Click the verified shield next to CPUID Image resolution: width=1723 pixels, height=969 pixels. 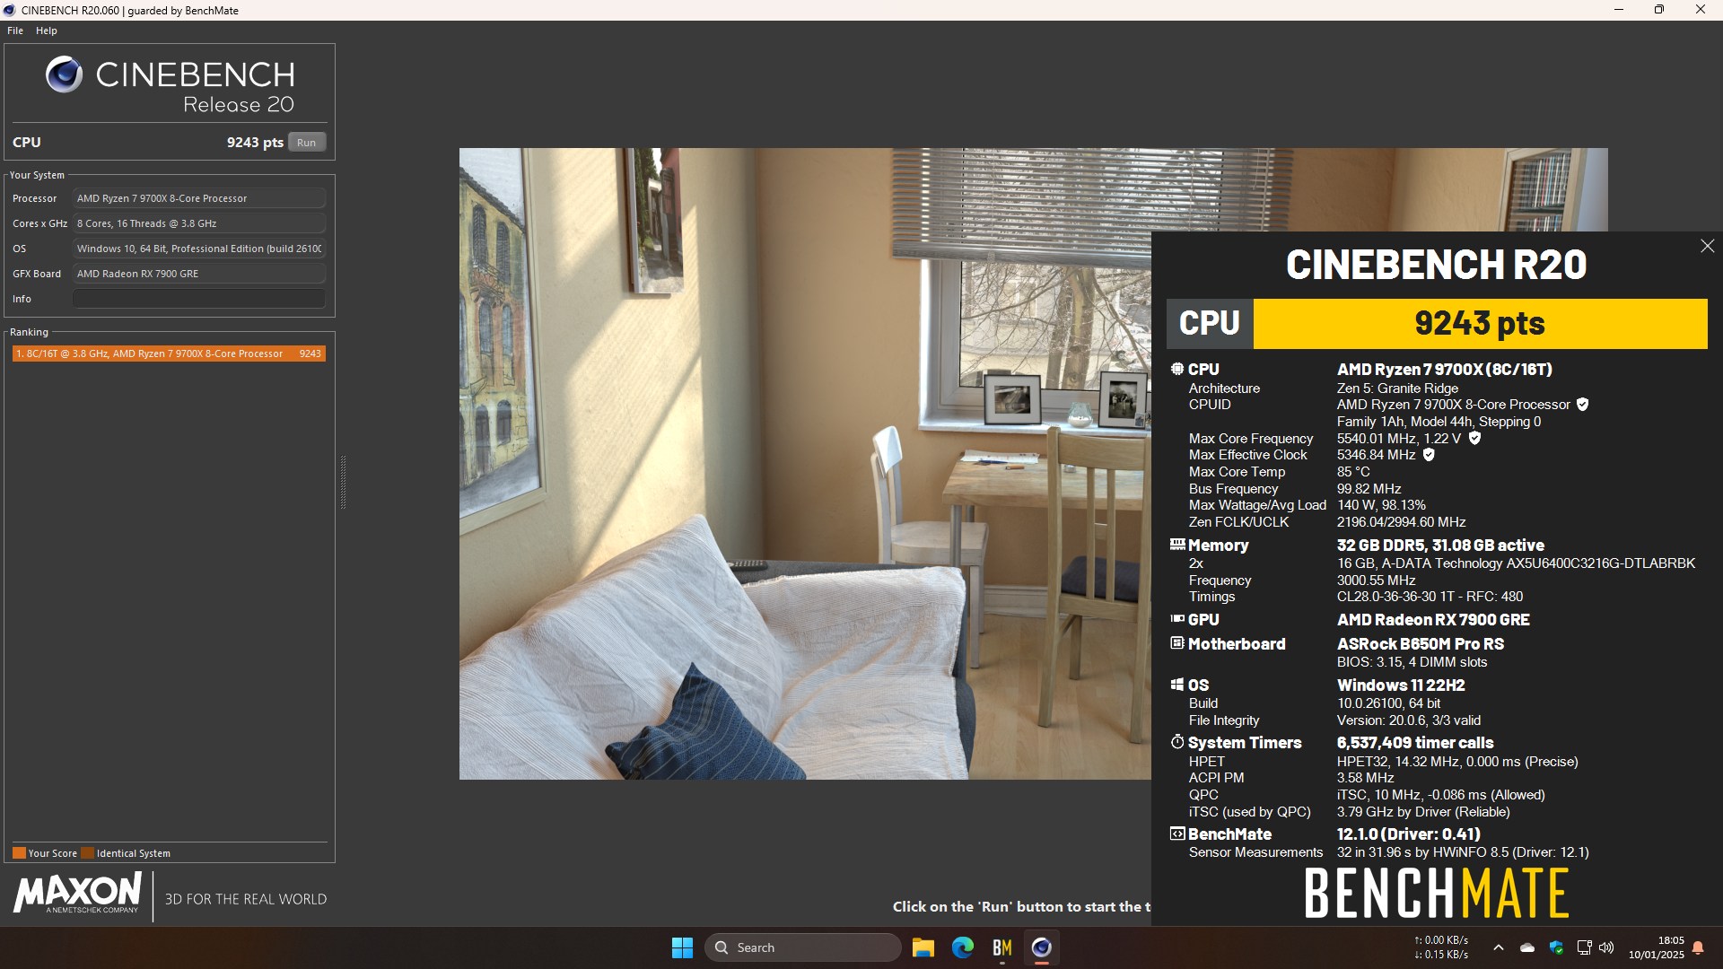click(x=1583, y=405)
